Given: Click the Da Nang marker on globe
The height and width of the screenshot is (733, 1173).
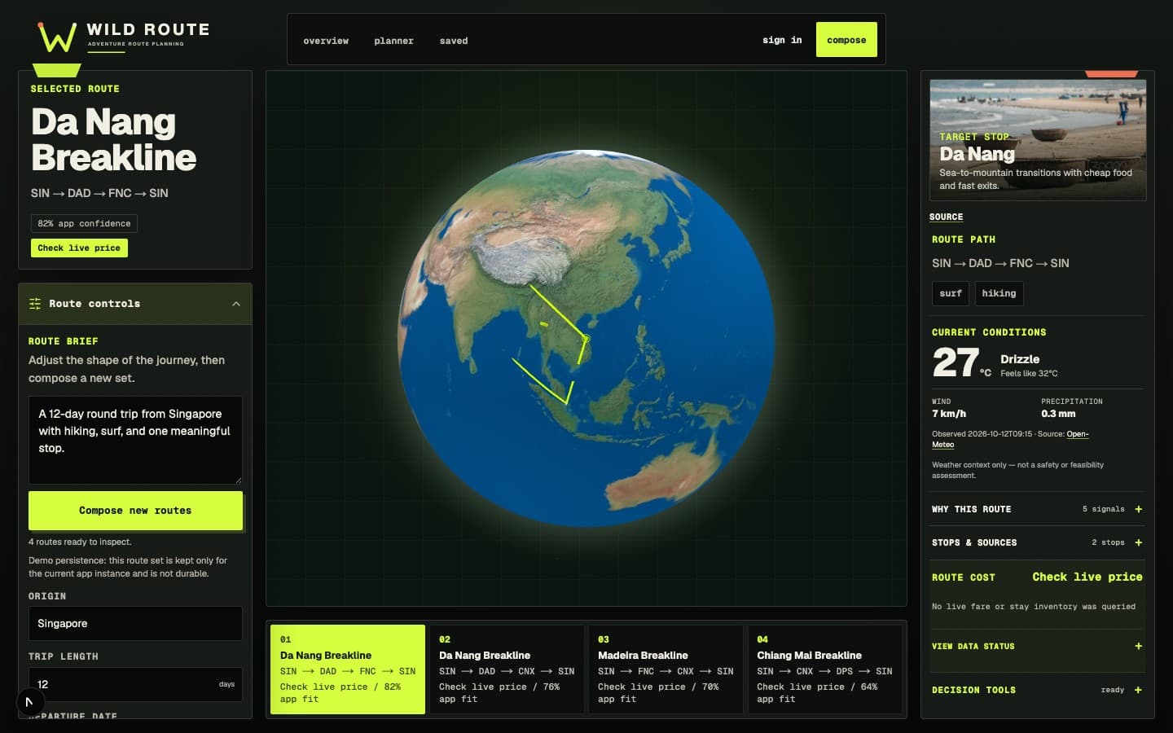Looking at the screenshot, I should pos(585,338).
